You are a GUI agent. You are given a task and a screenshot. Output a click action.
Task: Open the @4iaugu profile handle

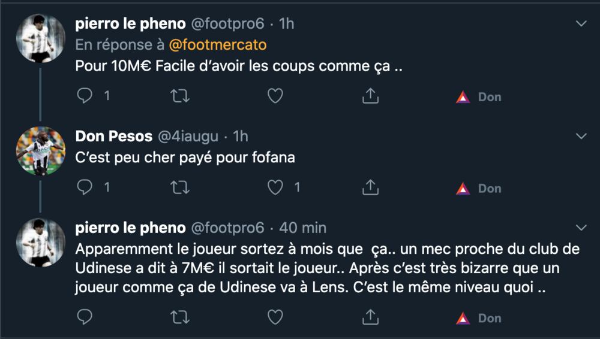pos(188,137)
